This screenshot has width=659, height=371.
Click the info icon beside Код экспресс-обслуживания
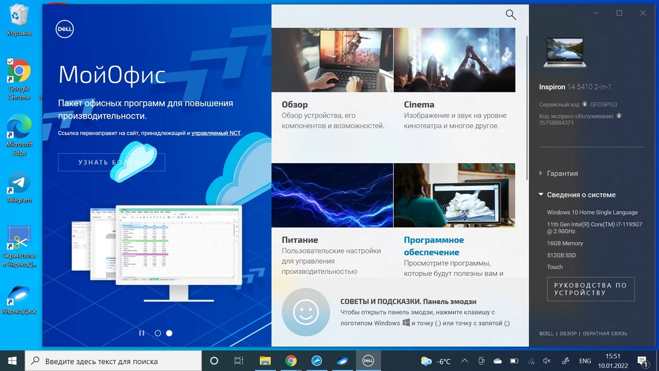(x=619, y=116)
